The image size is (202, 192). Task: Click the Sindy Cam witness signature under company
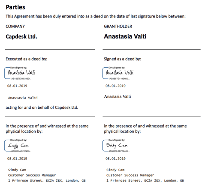click(18, 146)
